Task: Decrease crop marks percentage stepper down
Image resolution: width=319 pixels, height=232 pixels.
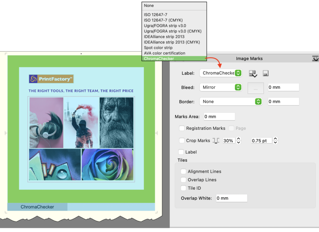Action: pyautogui.click(x=238, y=142)
